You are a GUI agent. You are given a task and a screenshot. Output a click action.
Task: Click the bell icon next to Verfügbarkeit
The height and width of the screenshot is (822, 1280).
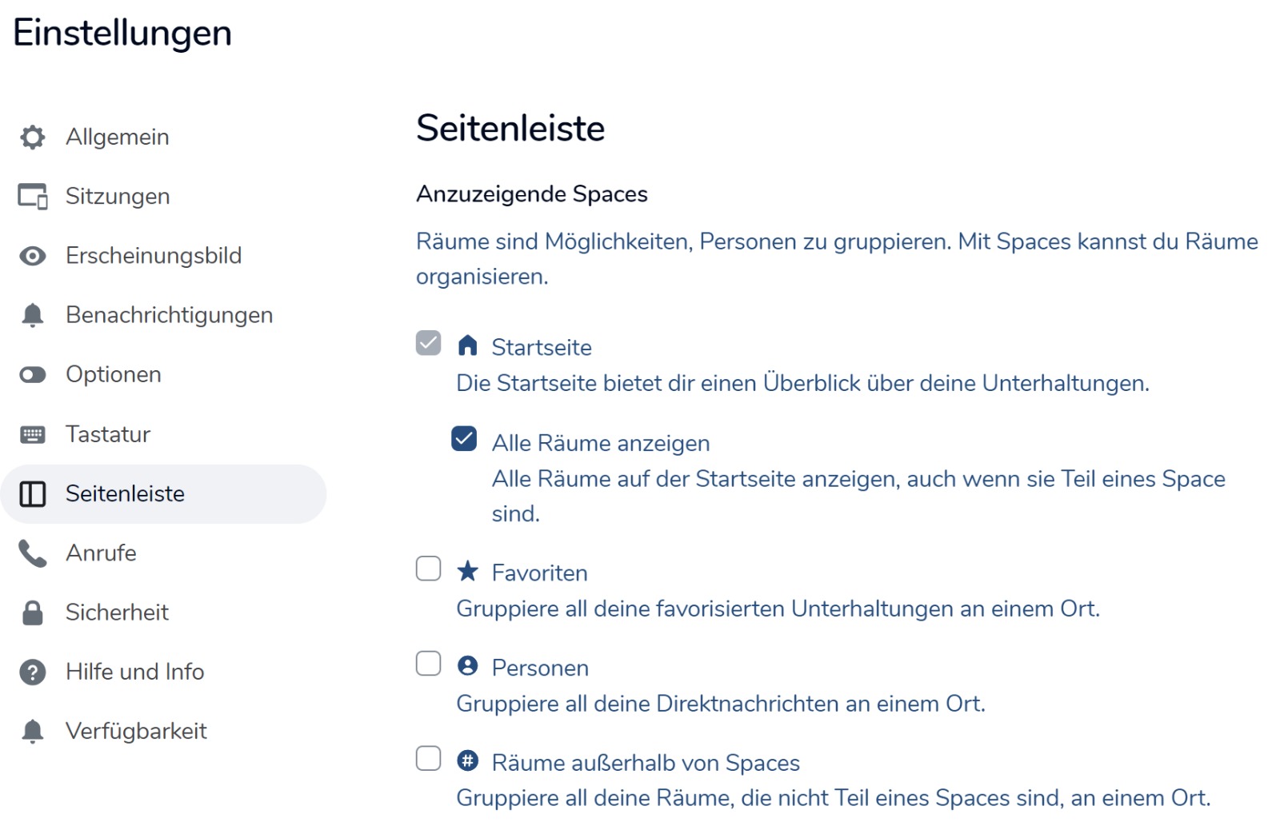click(33, 732)
